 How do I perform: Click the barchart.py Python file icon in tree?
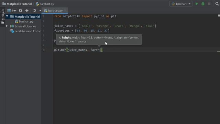tap(16, 21)
